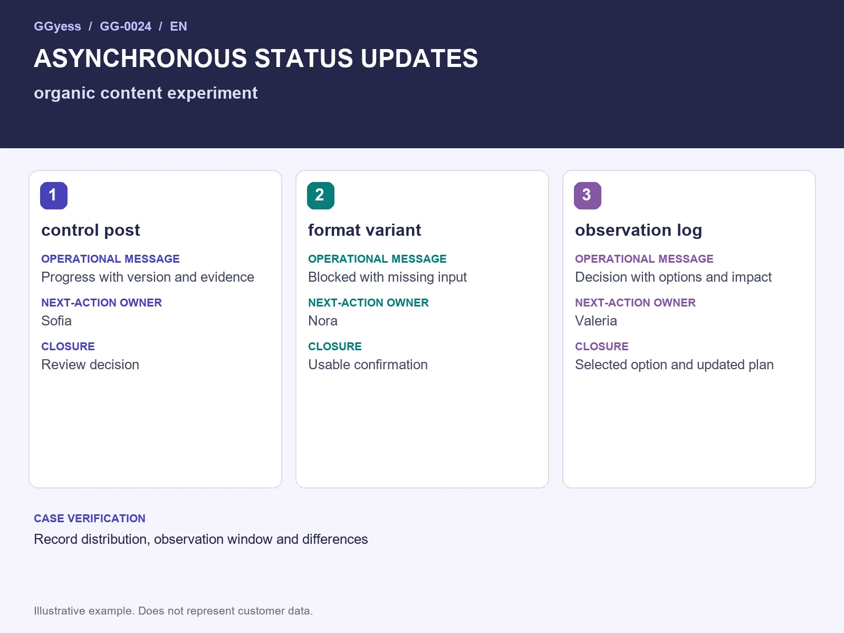Click the owner name Sofia
This screenshot has height=633, width=844.
tap(56, 321)
